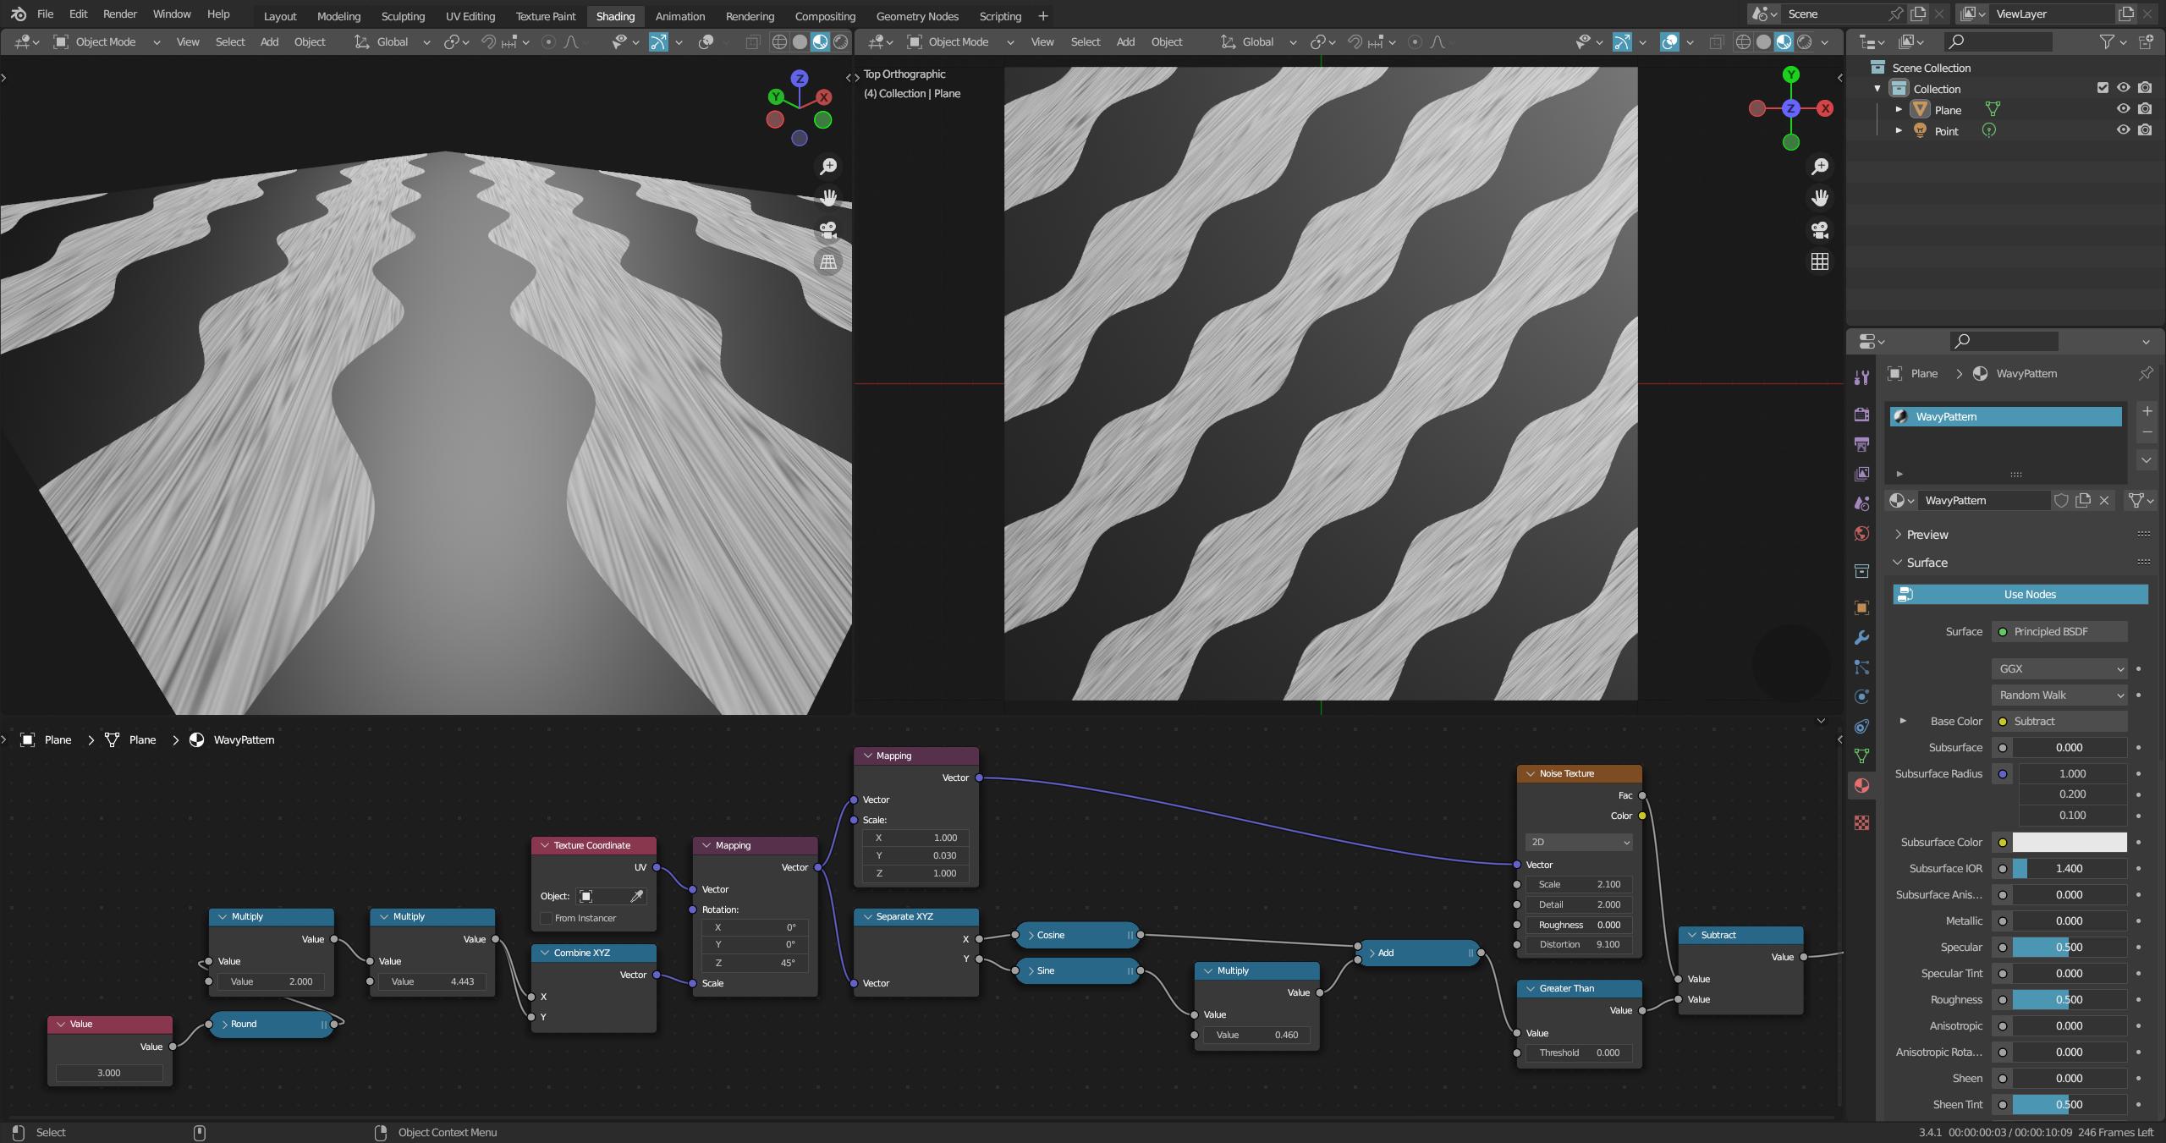Adjust the Roughness slider in properties
The image size is (2166, 1143).
2069,999
